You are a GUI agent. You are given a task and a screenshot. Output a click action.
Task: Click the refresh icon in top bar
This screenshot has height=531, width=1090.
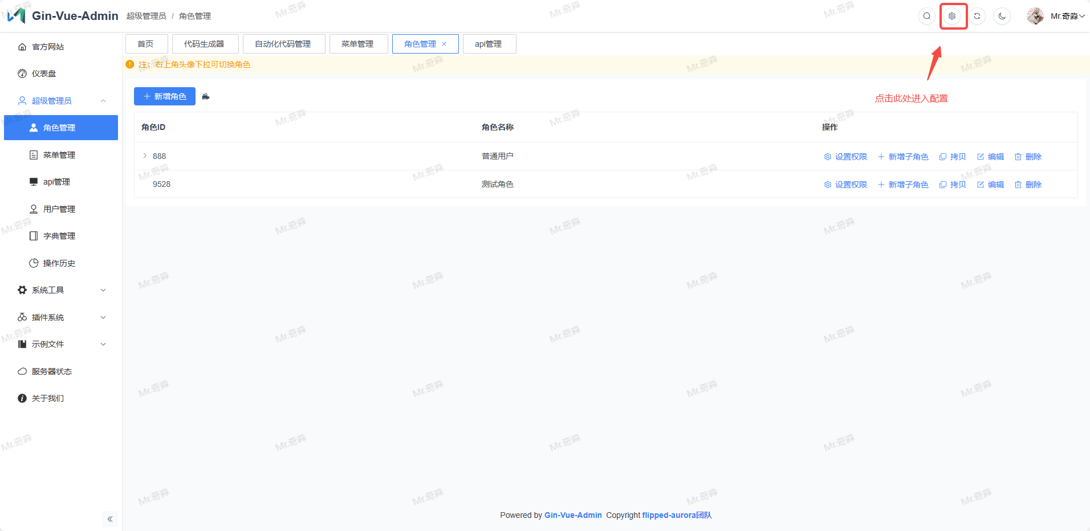tap(977, 16)
